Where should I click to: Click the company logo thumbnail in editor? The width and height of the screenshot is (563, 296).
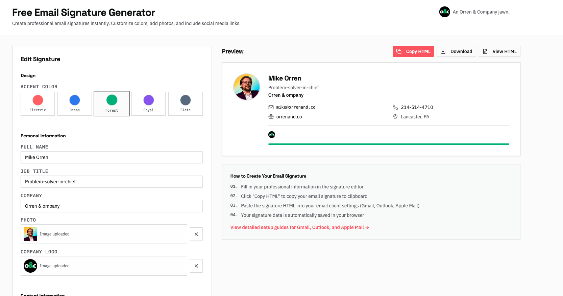point(30,266)
